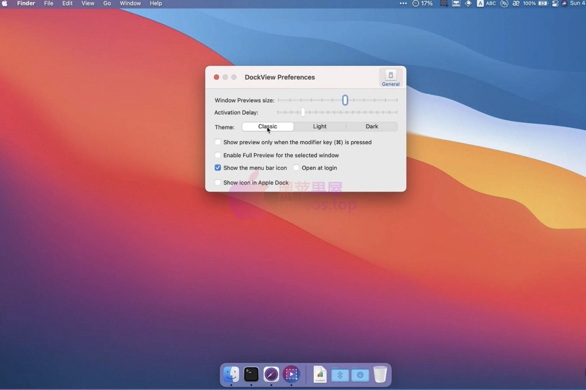Open the File menu

click(x=49, y=3)
